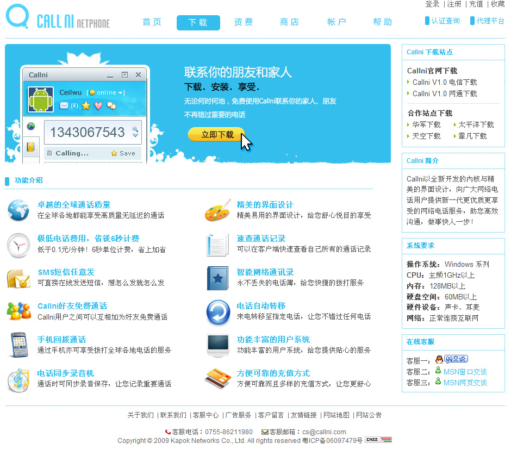Open the 首页 navigation tab
Screen dimensions: 511x450
tap(152, 22)
